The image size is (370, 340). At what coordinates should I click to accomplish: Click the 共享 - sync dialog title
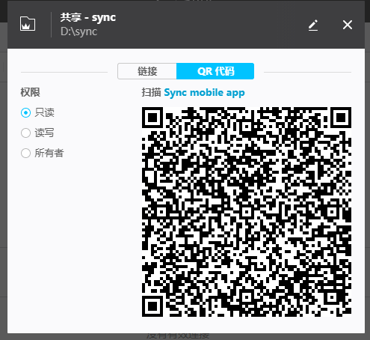click(88, 17)
